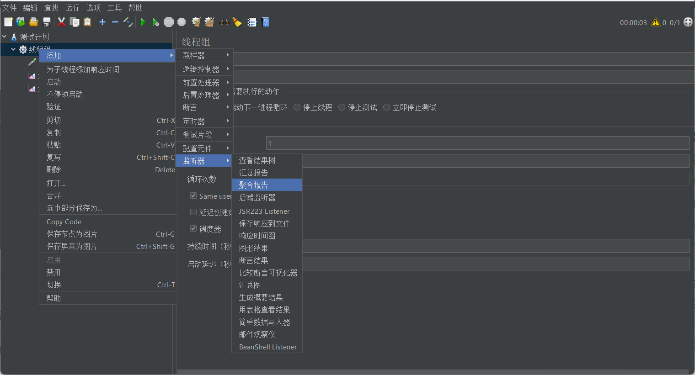695x375 pixels.
Task: Select the 立即停止测试 radio button
Action: [387, 107]
